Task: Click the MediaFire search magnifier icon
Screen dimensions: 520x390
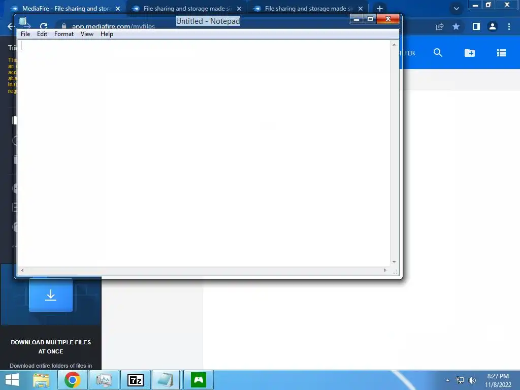Action: (438, 53)
